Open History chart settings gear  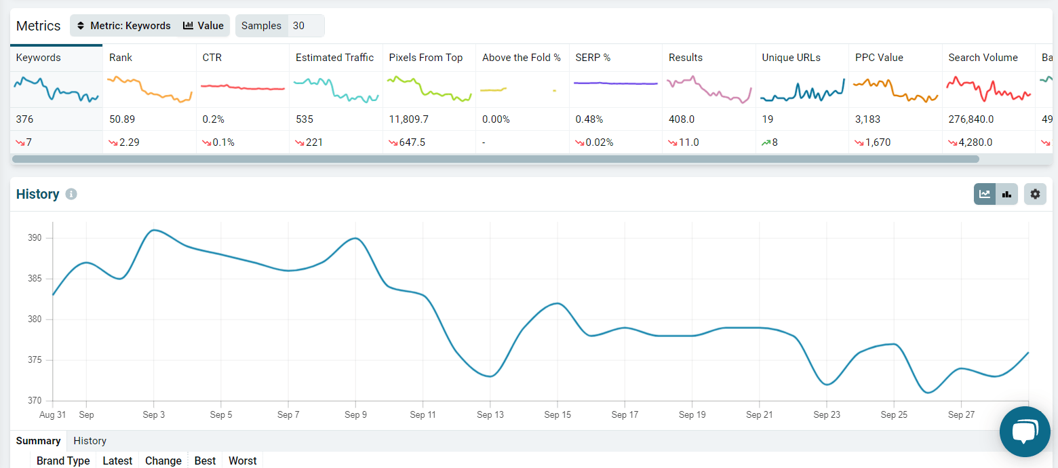click(x=1035, y=194)
